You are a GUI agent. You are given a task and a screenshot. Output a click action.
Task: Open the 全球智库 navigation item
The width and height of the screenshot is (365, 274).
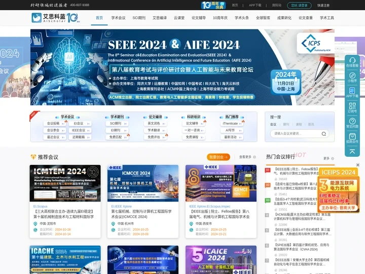point(263,18)
